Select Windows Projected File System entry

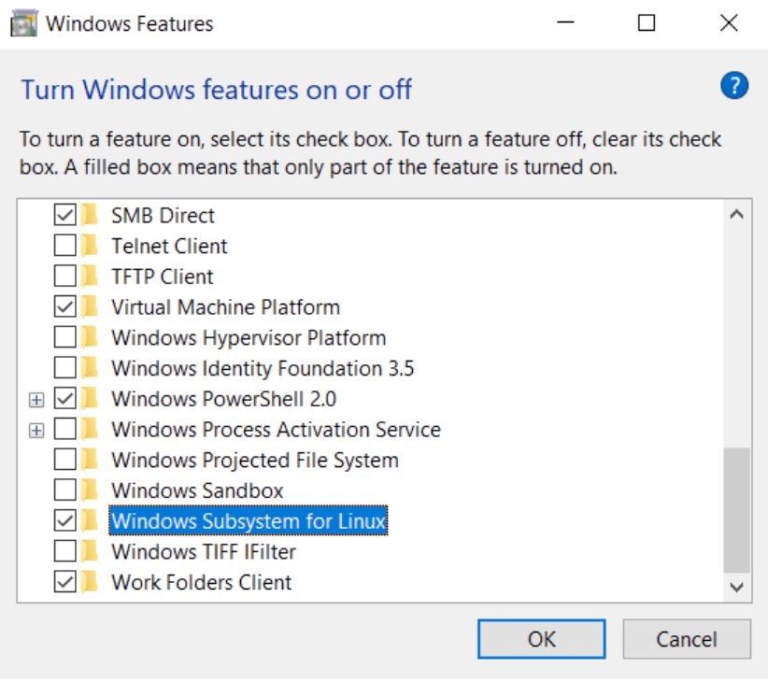click(254, 461)
